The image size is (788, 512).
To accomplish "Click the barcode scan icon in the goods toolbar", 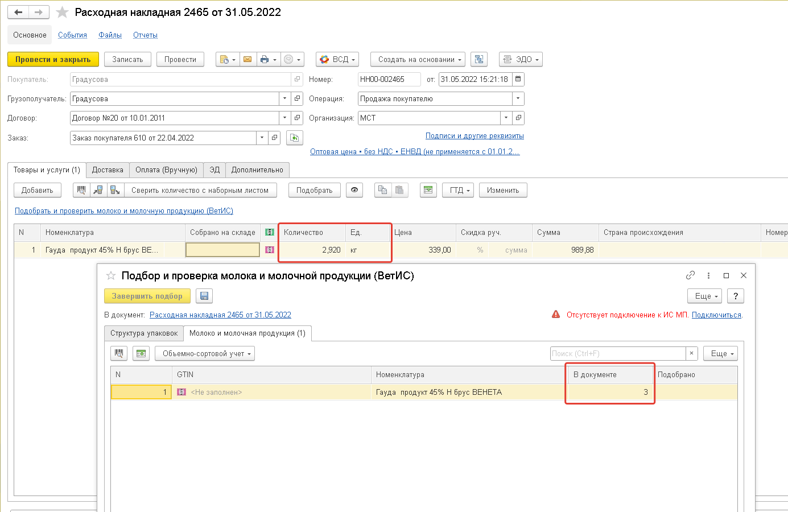I will click(81, 190).
